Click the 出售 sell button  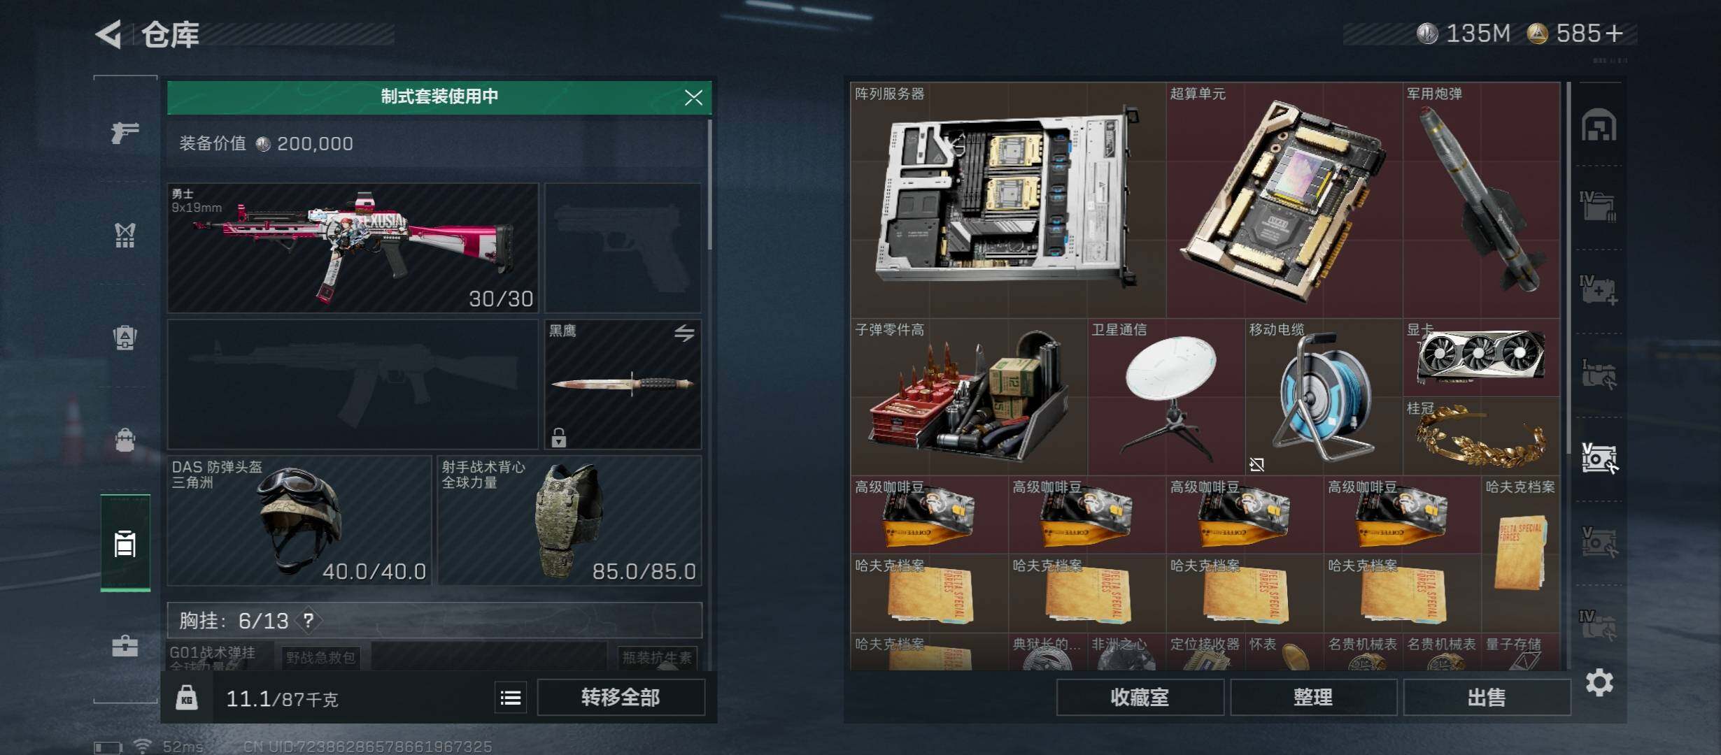pos(1487,698)
